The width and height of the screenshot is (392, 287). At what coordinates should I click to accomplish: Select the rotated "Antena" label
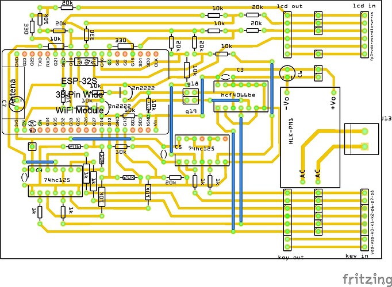(13, 92)
